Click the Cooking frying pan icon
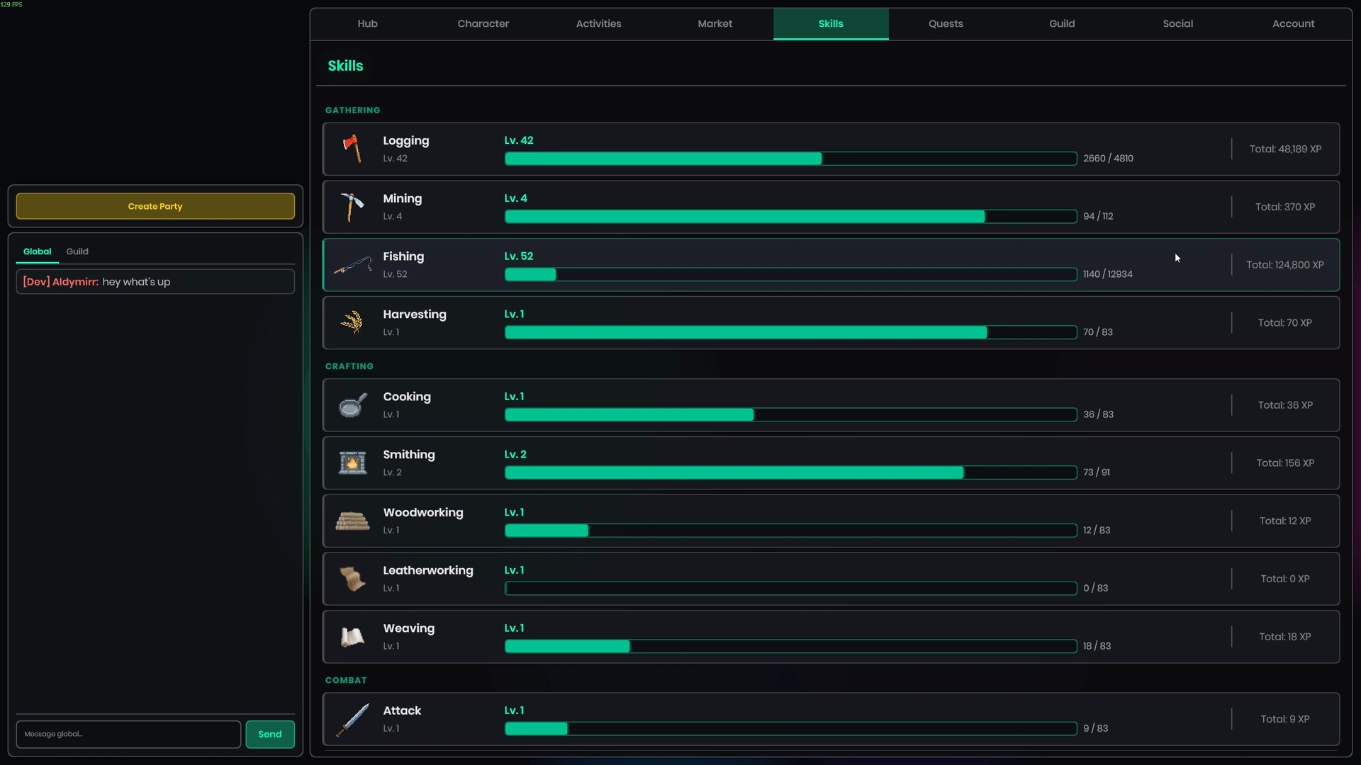Image resolution: width=1361 pixels, height=765 pixels. coord(352,405)
